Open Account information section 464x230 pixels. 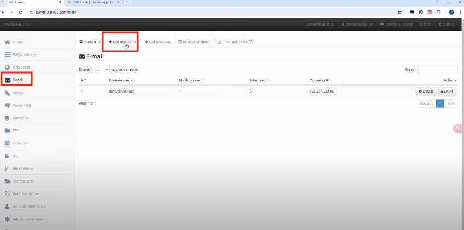tap(25, 207)
